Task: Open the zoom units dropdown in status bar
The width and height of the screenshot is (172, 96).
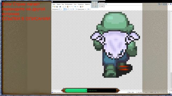Action: 147,93
